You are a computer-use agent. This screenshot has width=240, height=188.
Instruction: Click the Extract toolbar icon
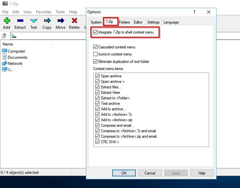[x=20, y=21]
